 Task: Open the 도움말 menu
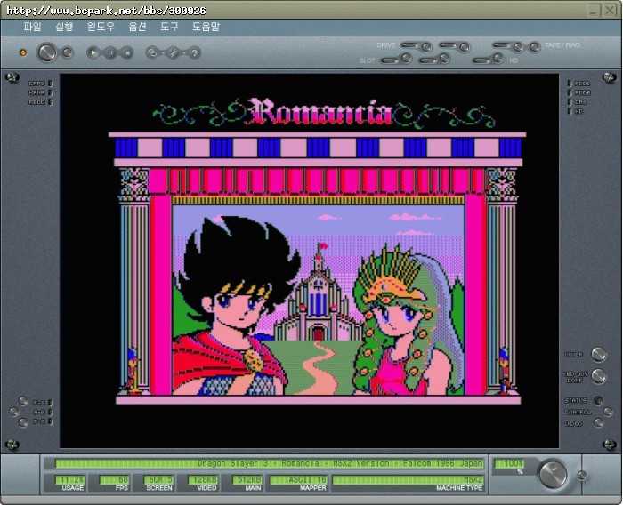pos(206,27)
